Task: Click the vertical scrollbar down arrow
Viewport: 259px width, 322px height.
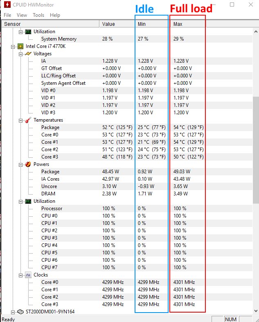Action: (256, 311)
